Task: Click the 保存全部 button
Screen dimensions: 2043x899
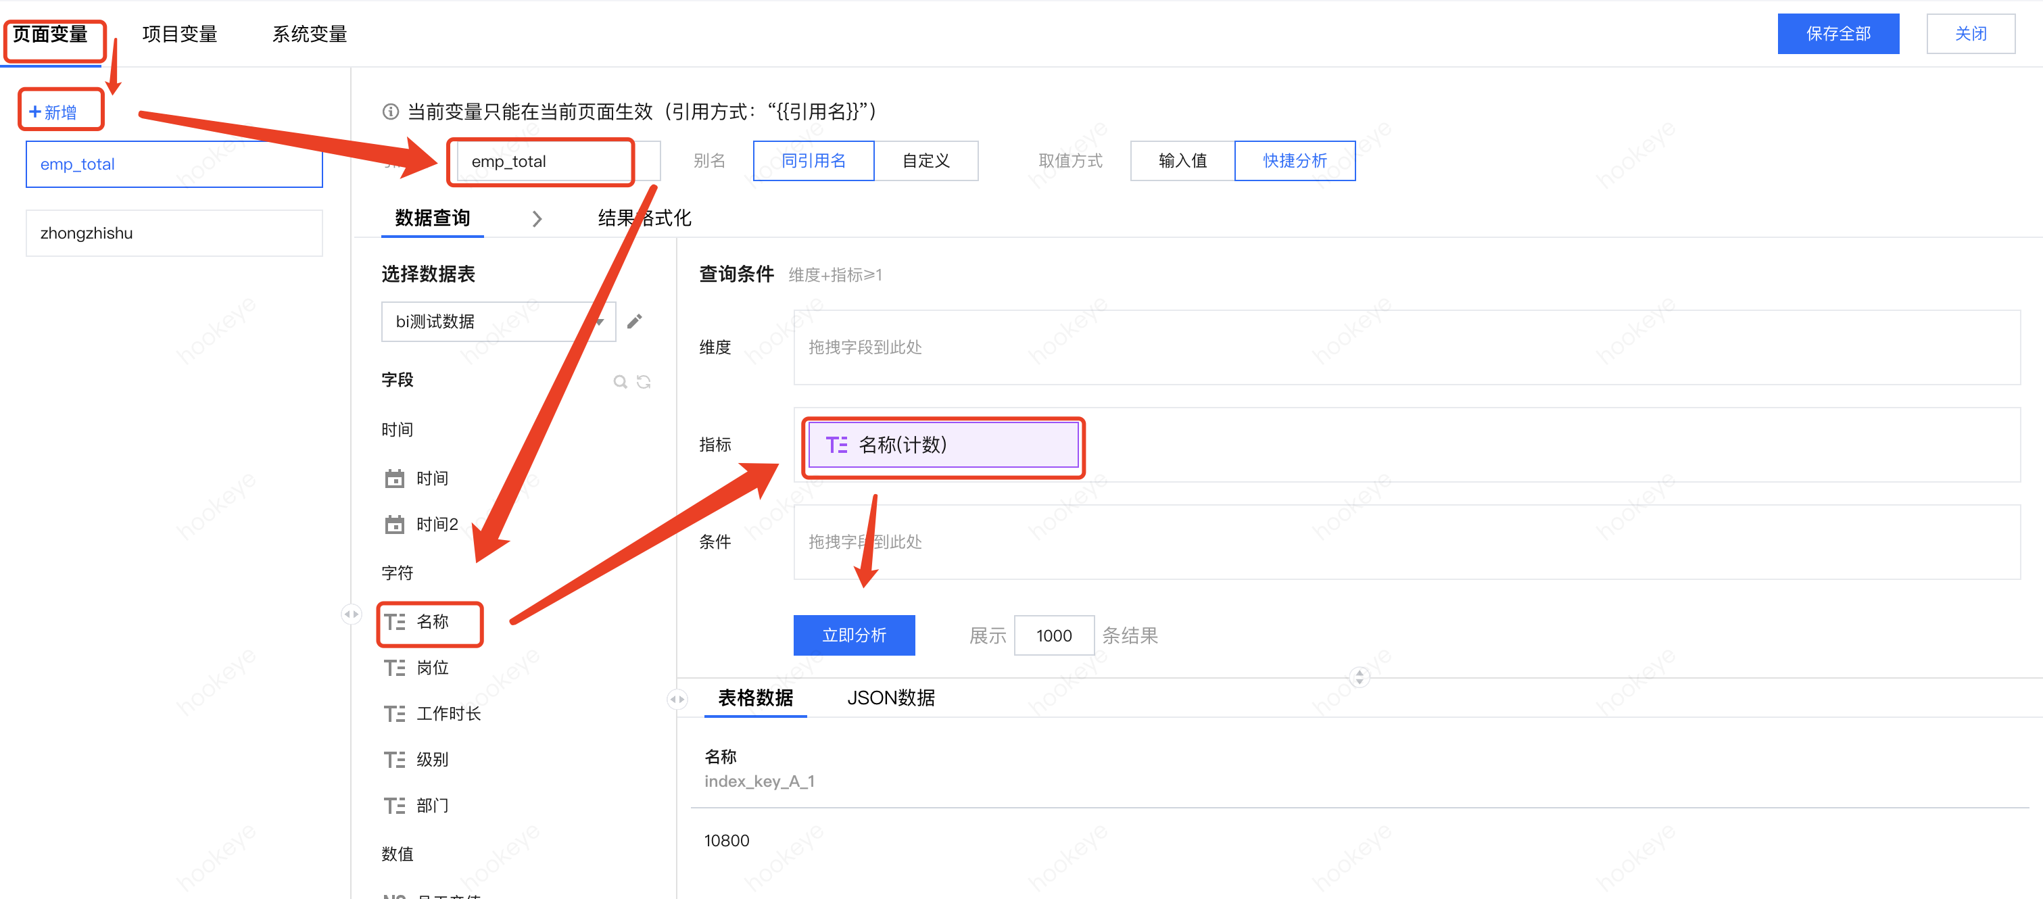Action: (x=1837, y=34)
